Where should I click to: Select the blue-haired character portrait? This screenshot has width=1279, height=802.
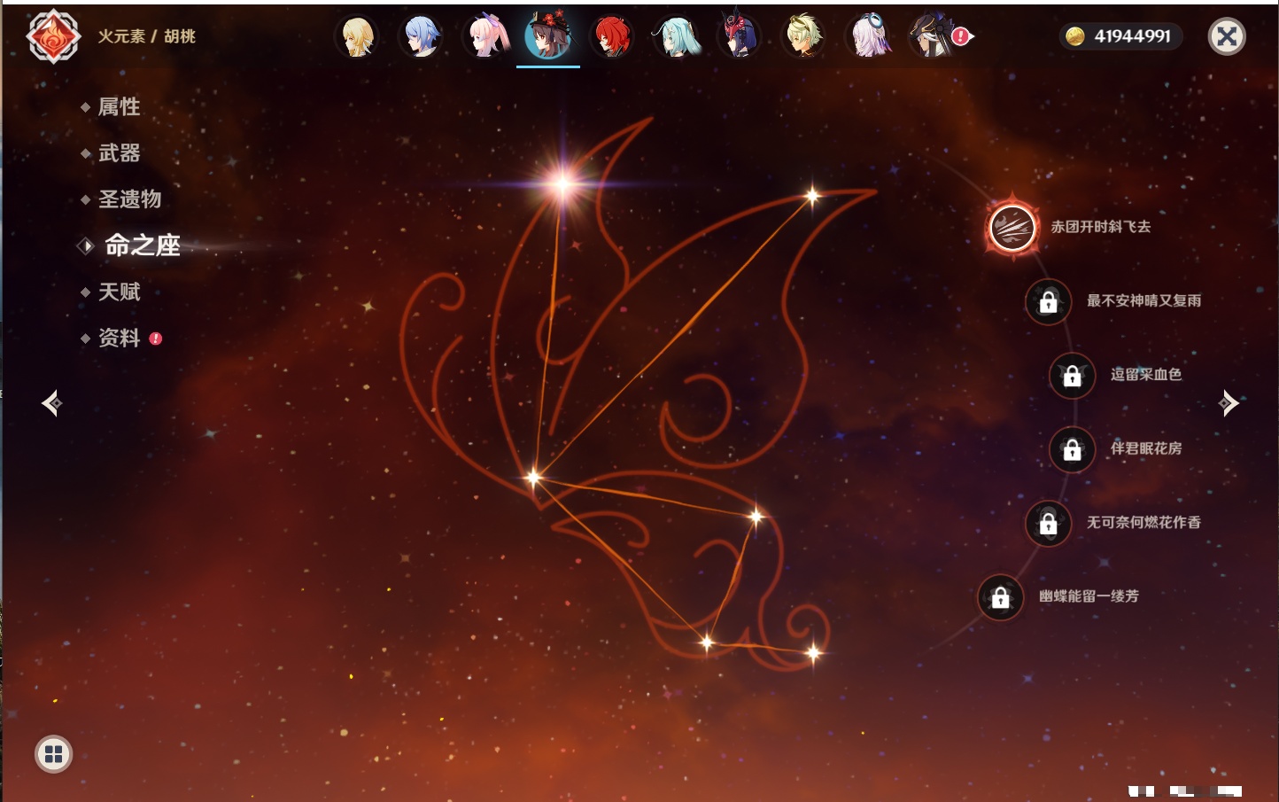[x=421, y=37]
